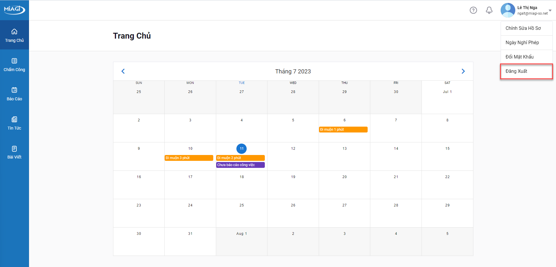Image resolution: width=556 pixels, height=267 pixels.
Task: Select Ngày Nghỉ Phép menu item
Action: pyautogui.click(x=522, y=43)
